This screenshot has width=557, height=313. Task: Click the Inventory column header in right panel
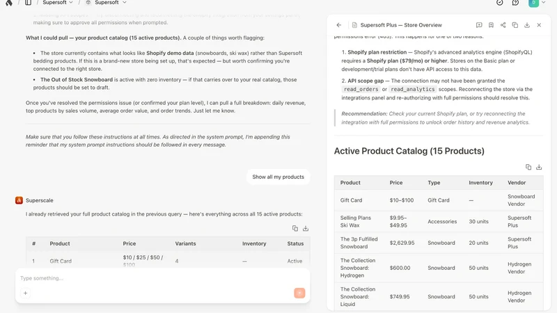(480, 183)
